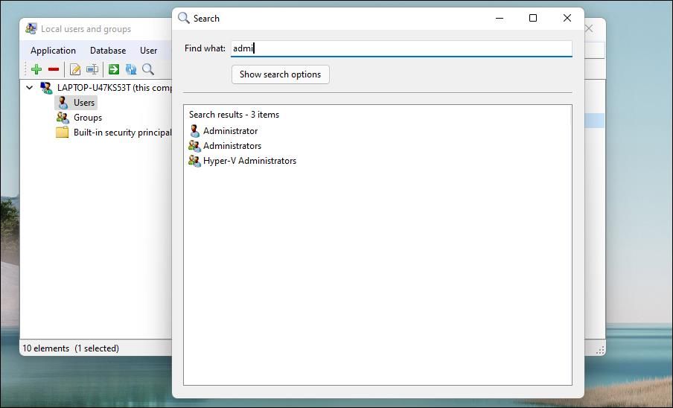Open the Database menu
Screen dimensions: 673x408
pyautogui.click(x=108, y=51)
